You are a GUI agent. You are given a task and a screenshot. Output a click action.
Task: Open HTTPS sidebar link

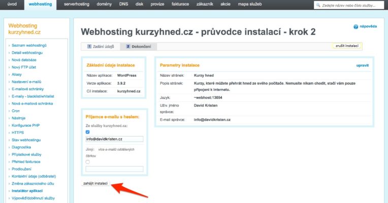(x=18, y=132)
